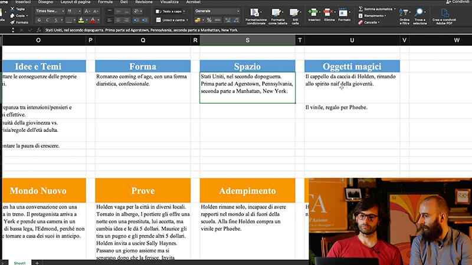Open Stili cella gallery
Viewport: 472px width, 265px height.
click(x=295, y=16)
